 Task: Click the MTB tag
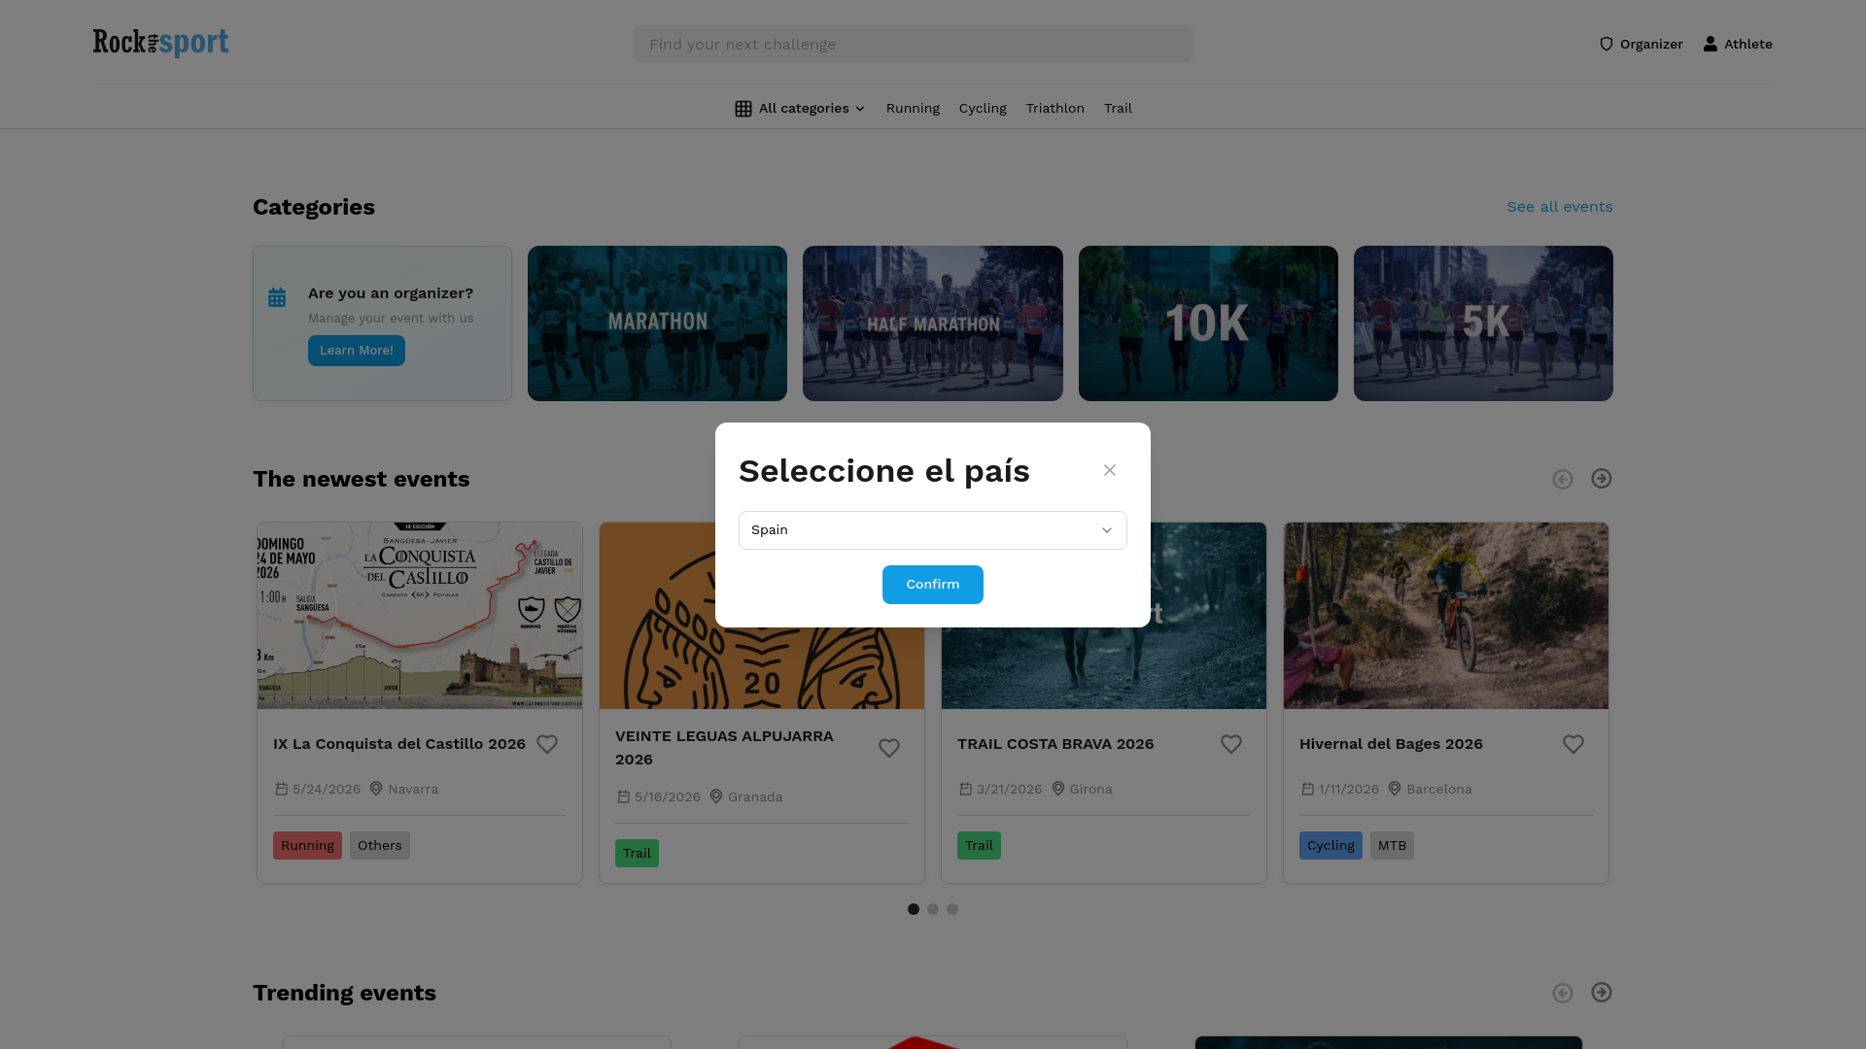[x=1392, y=846]
